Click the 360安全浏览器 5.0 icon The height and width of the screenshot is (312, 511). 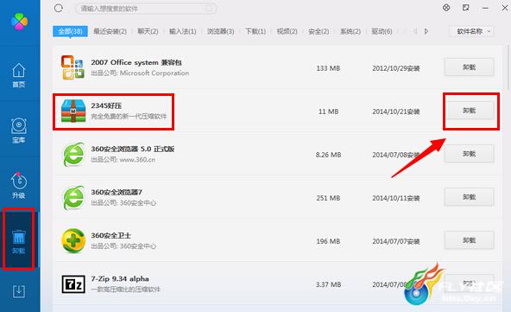coord(73,154)
